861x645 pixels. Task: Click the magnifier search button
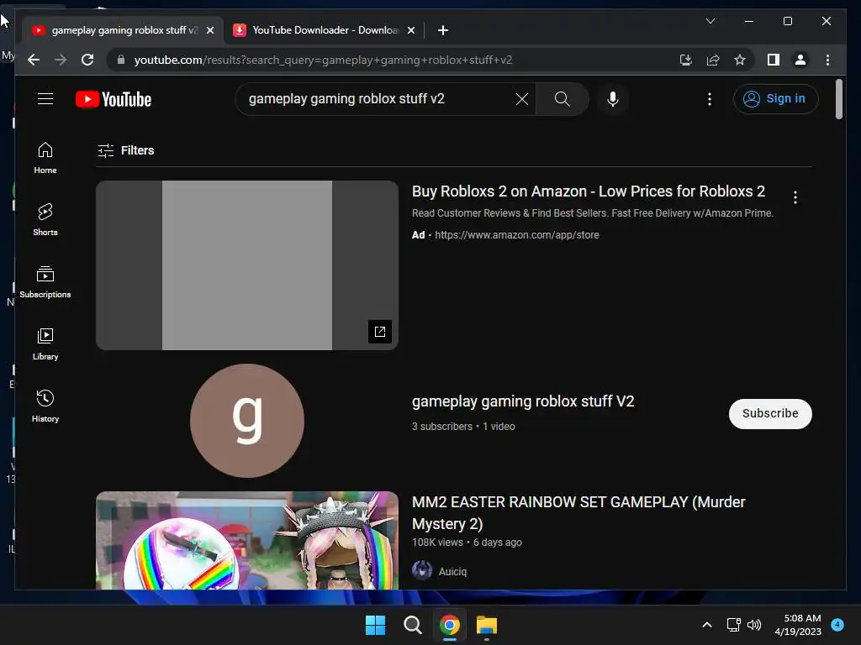tap(562, 99)
